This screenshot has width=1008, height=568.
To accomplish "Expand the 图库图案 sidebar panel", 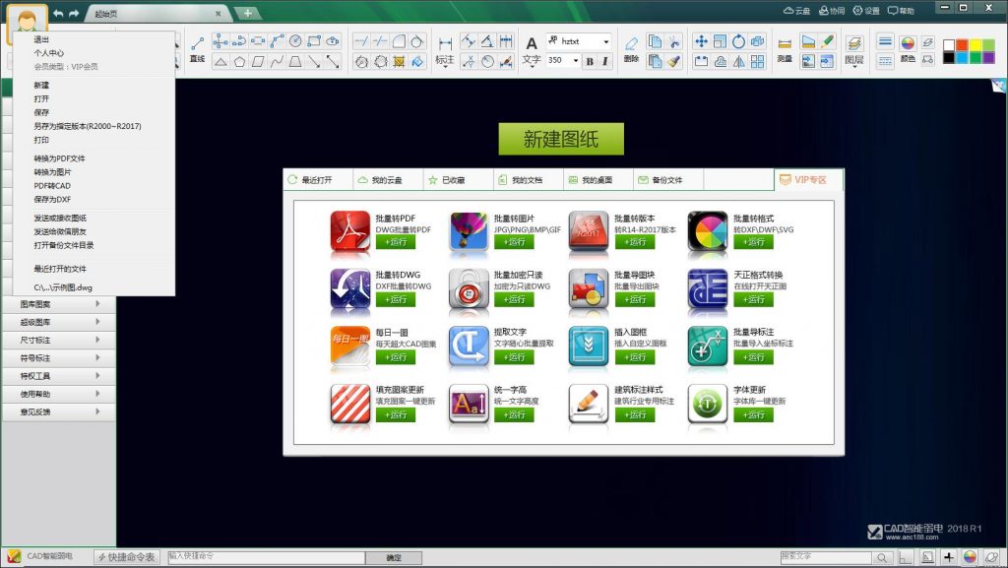I will [58, 304].
